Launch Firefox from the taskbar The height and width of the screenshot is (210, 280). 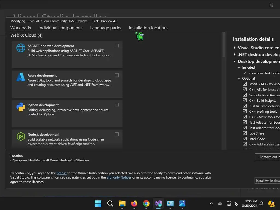pos(134,203)
